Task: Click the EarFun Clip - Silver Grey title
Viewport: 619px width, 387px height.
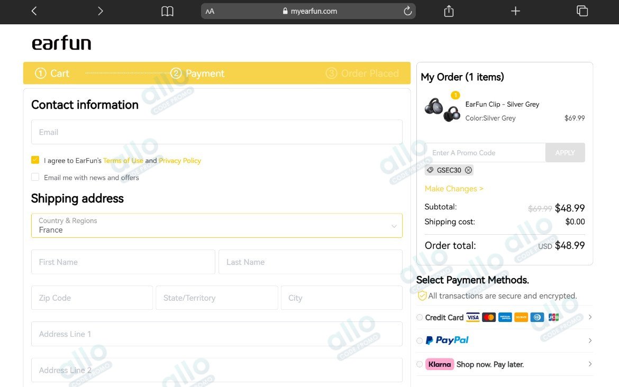Action: [502, 104]
